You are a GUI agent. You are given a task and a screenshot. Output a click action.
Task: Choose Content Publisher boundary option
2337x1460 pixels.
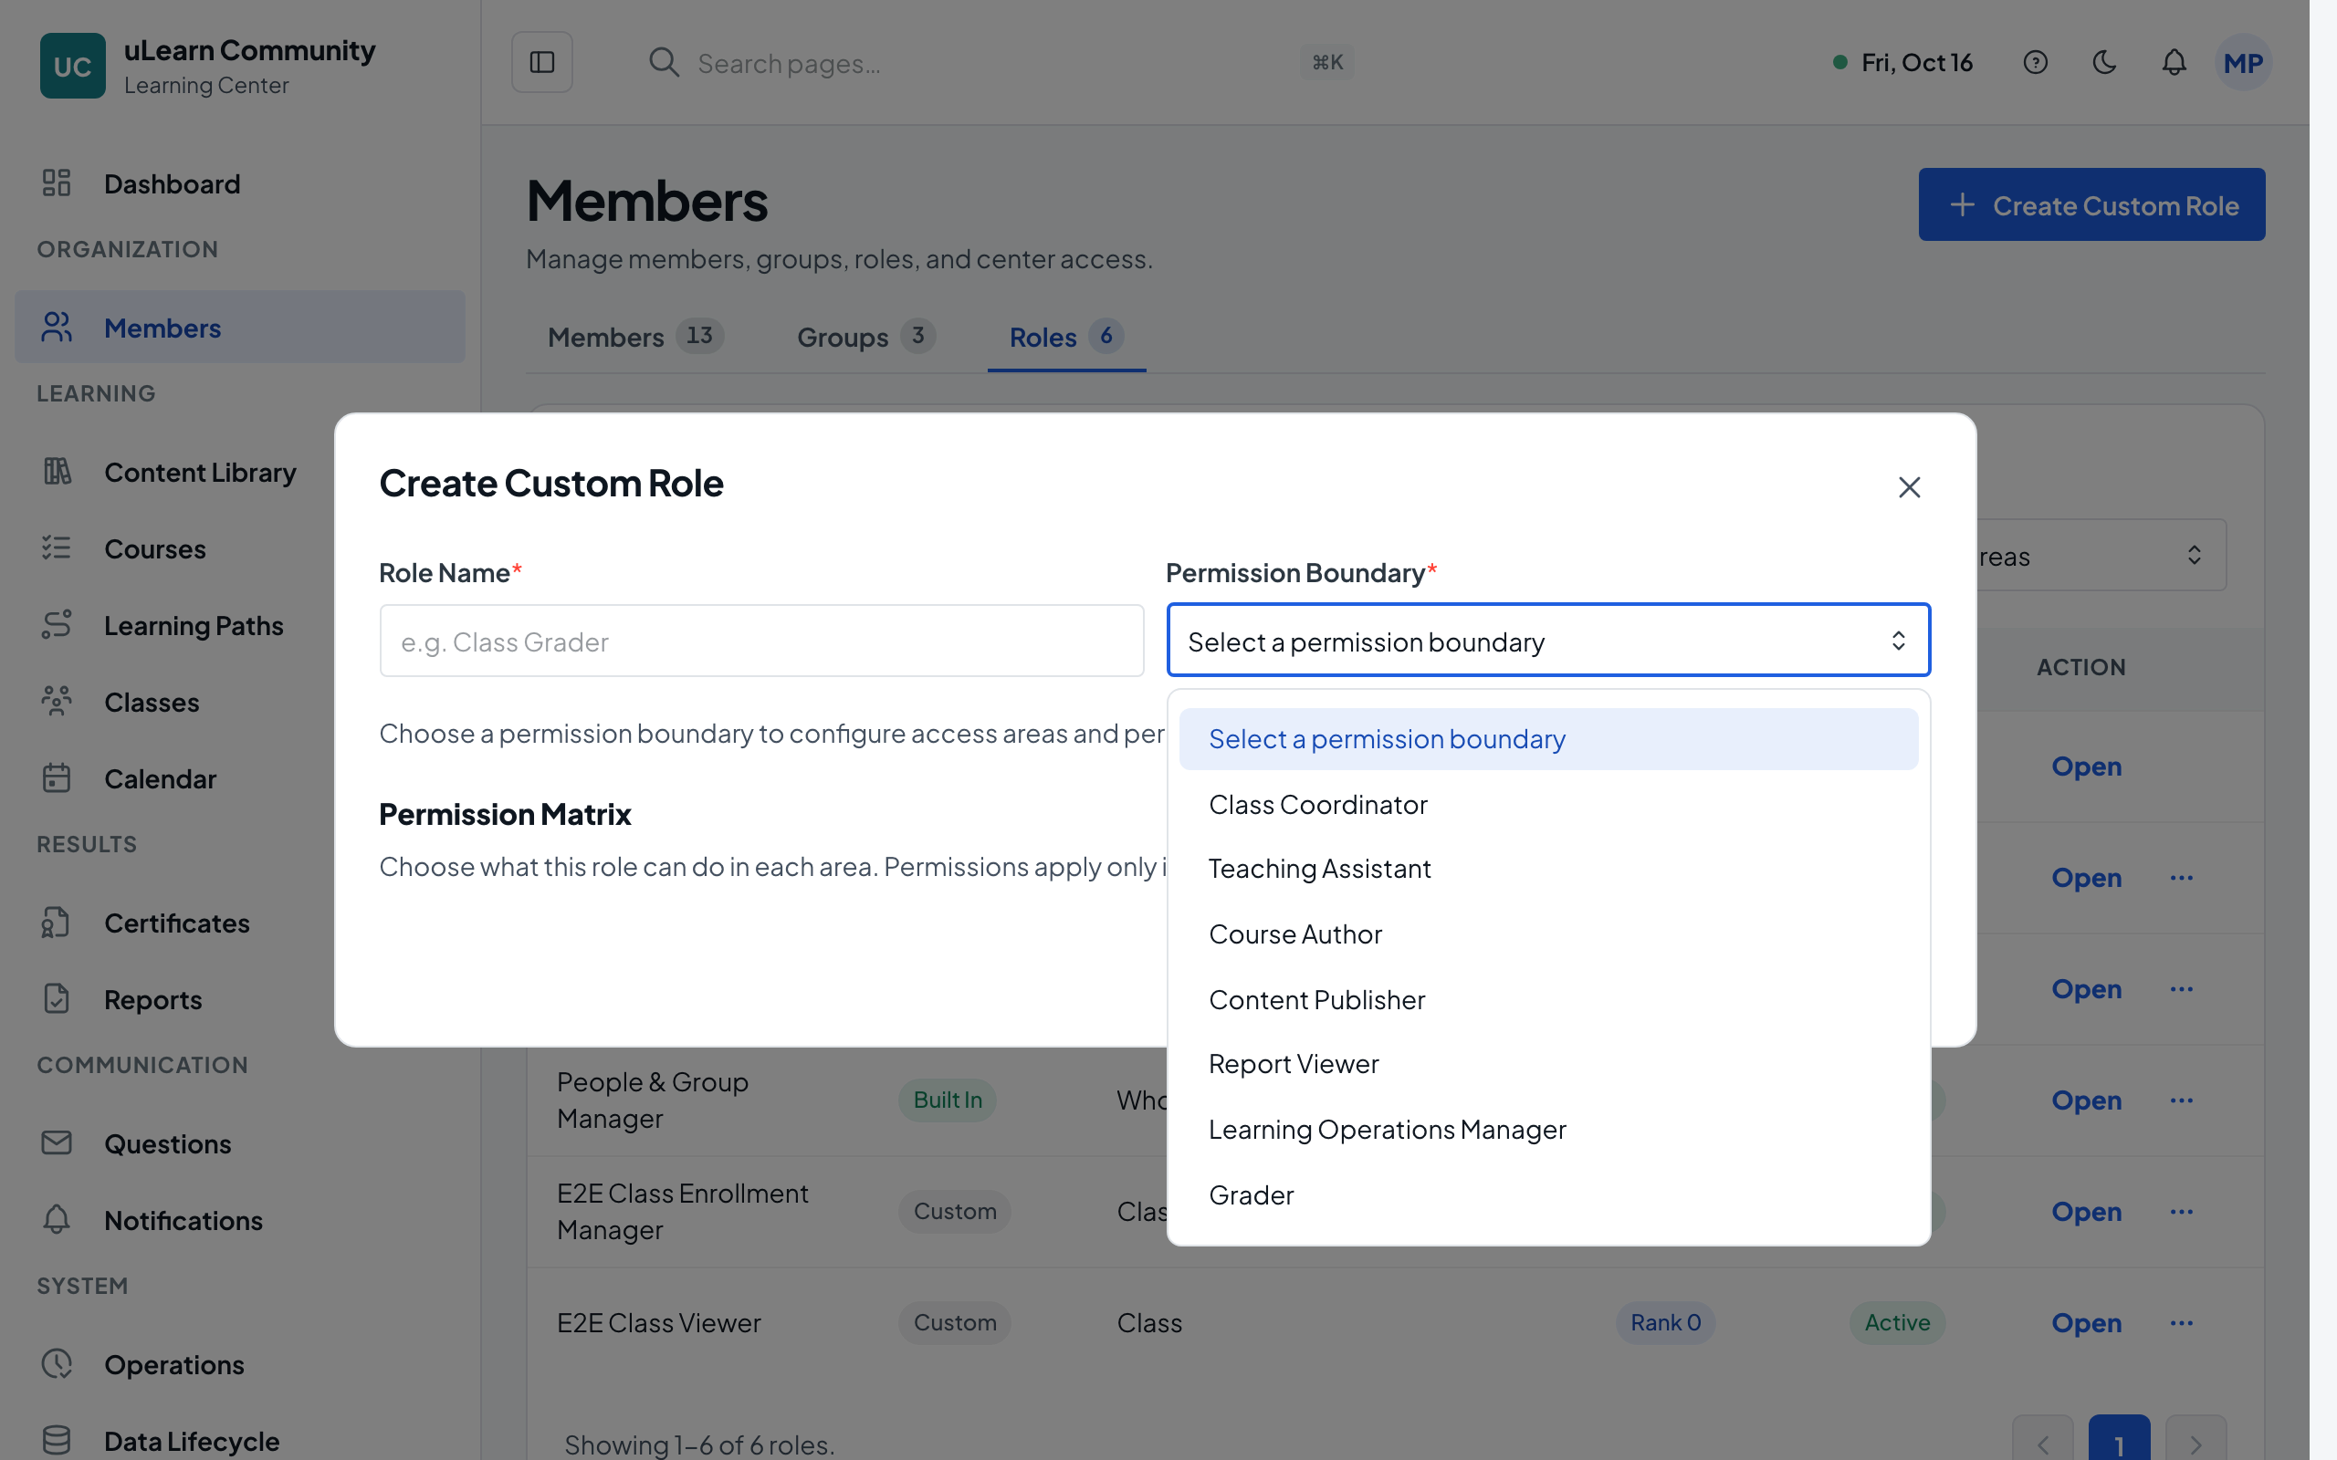(1548, 1000)
